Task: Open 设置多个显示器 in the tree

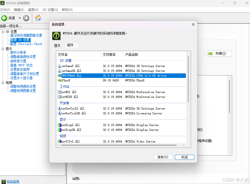Action: point(21,78)
